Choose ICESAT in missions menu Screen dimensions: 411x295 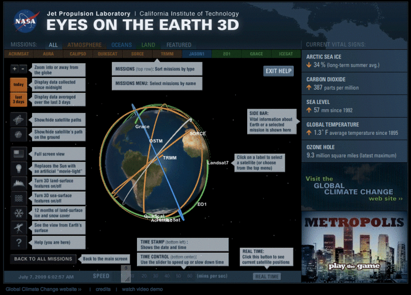click(x=286, y=54)
